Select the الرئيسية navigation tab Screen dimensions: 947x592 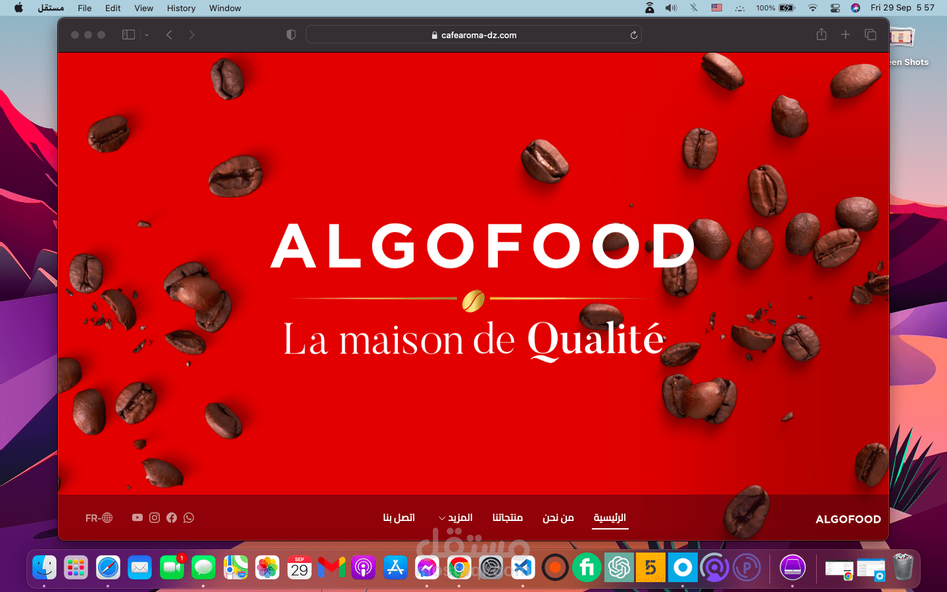(610, 518)
